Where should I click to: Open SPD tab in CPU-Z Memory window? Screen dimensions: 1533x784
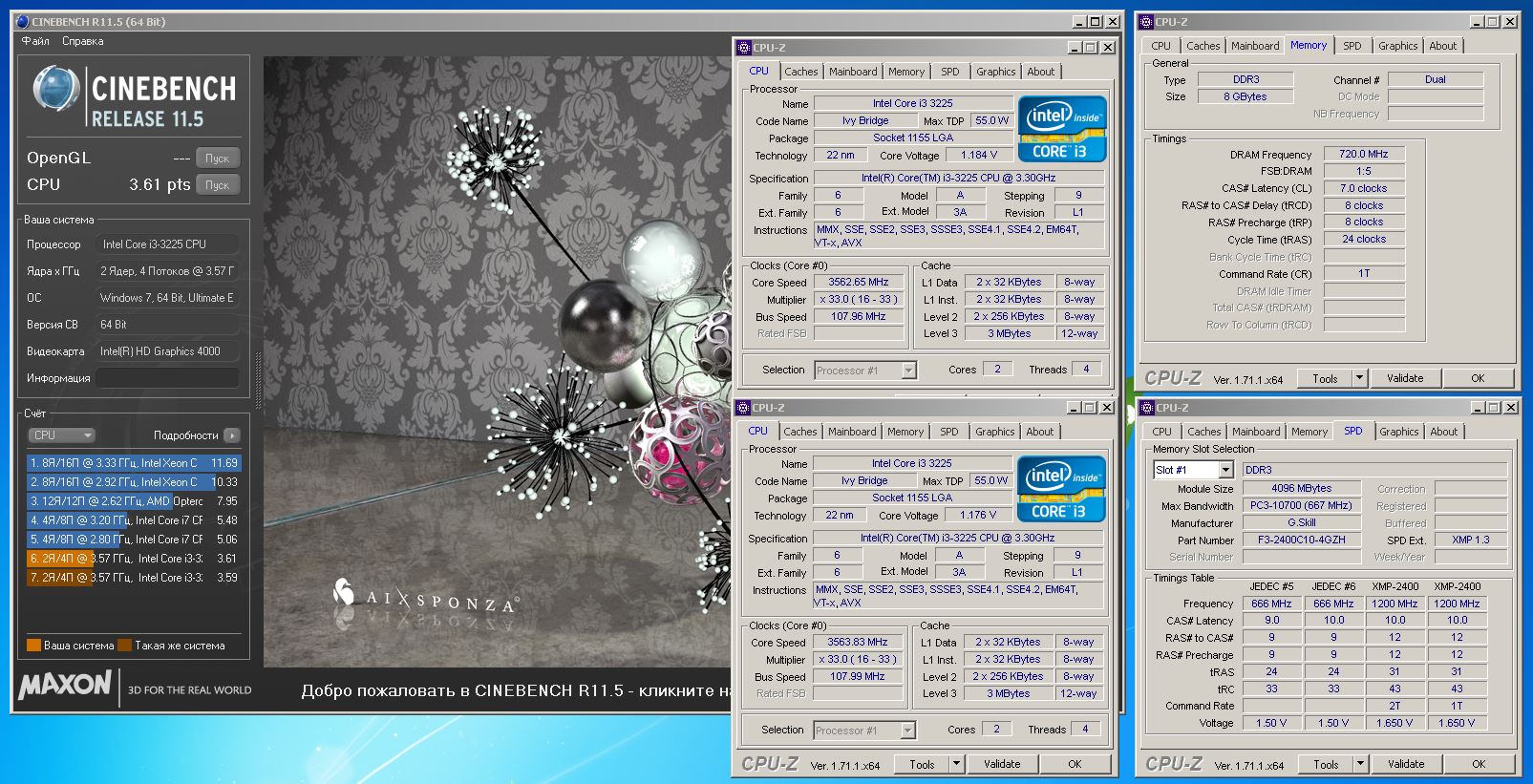pos(1352,46)
